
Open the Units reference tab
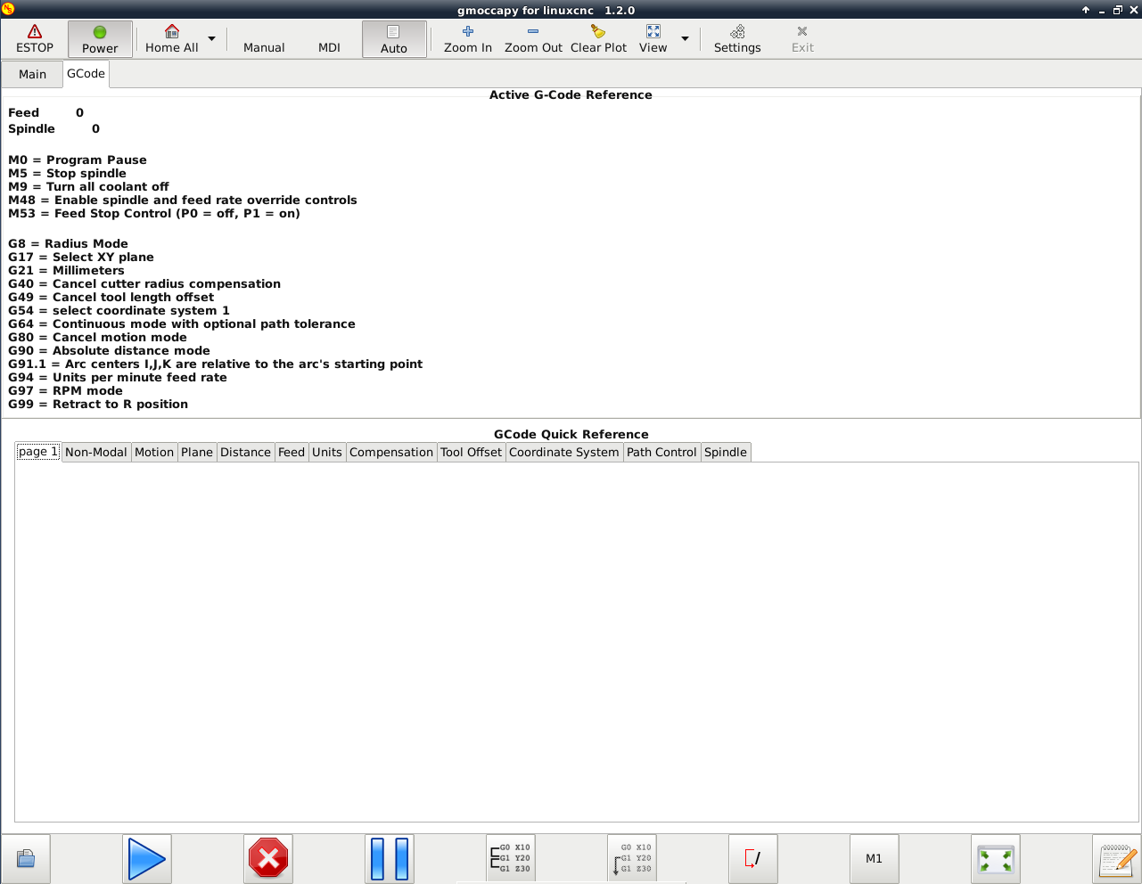327,453
